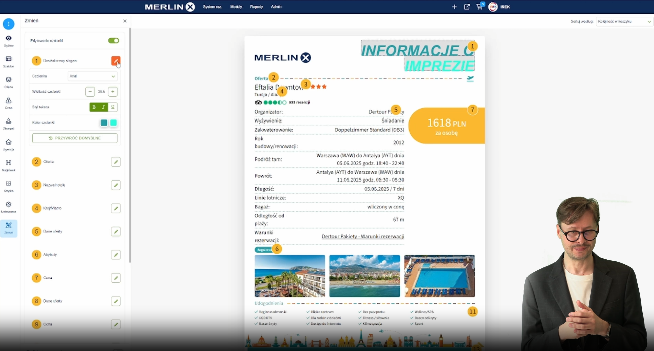
Task: Edit item 9 Cena pencil icon
Action: pos(116,324)
